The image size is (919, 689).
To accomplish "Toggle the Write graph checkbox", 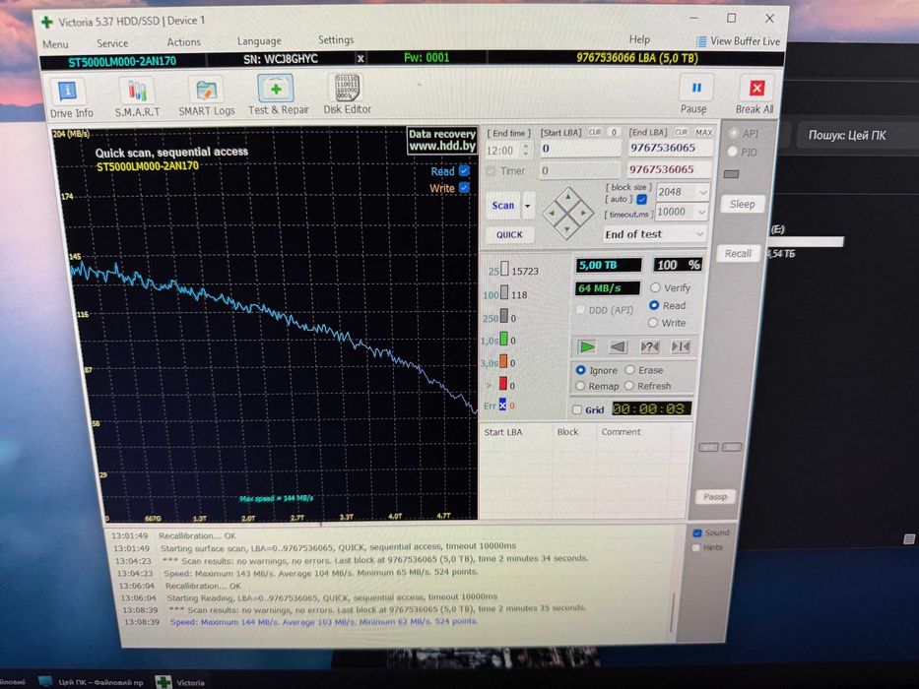I will click(x=464, y=187).
